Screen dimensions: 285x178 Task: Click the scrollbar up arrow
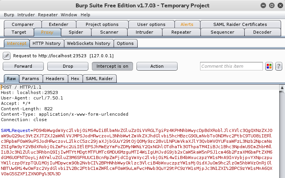282,88
